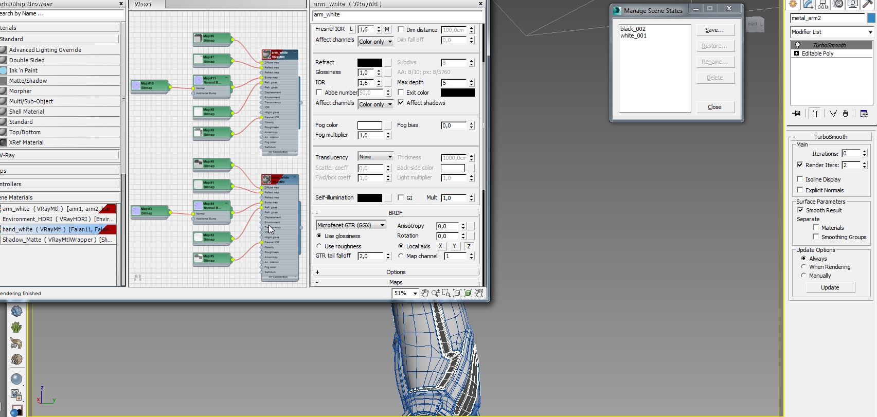Collapse the Maps rollout
This screenshot has width=877, height=417.
pyautogui.click(x=396, y=282)
